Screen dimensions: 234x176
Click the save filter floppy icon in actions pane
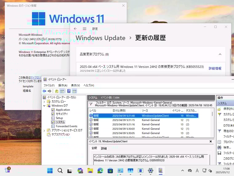click(219, 153)
